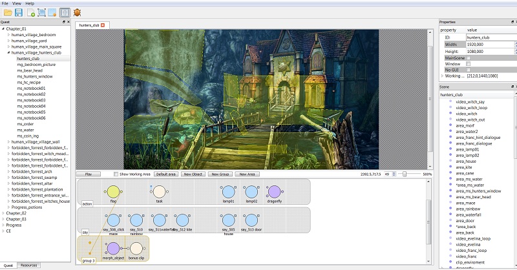Screen dimensions: 517x270
Task: Expand human_village_yard node
Action: point(9,41)
